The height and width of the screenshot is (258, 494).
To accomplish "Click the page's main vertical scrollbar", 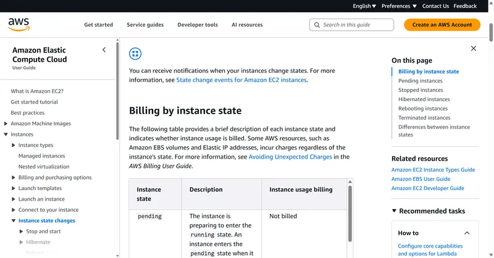I will coord(491,32).
